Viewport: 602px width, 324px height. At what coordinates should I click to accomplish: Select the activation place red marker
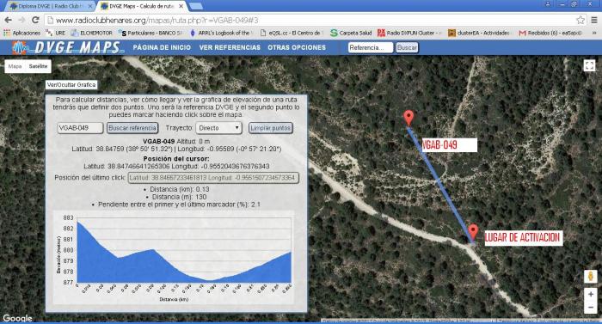[473, 232]
